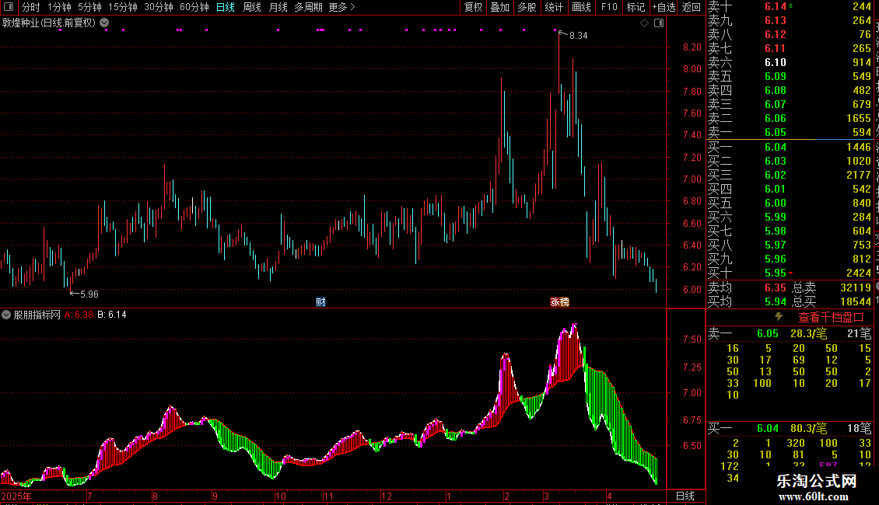Click the 卖九 6.13 order row

(790, 20)
